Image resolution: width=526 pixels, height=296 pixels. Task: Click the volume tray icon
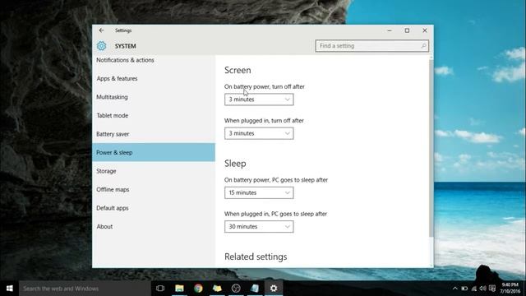(x=483, y=289)
